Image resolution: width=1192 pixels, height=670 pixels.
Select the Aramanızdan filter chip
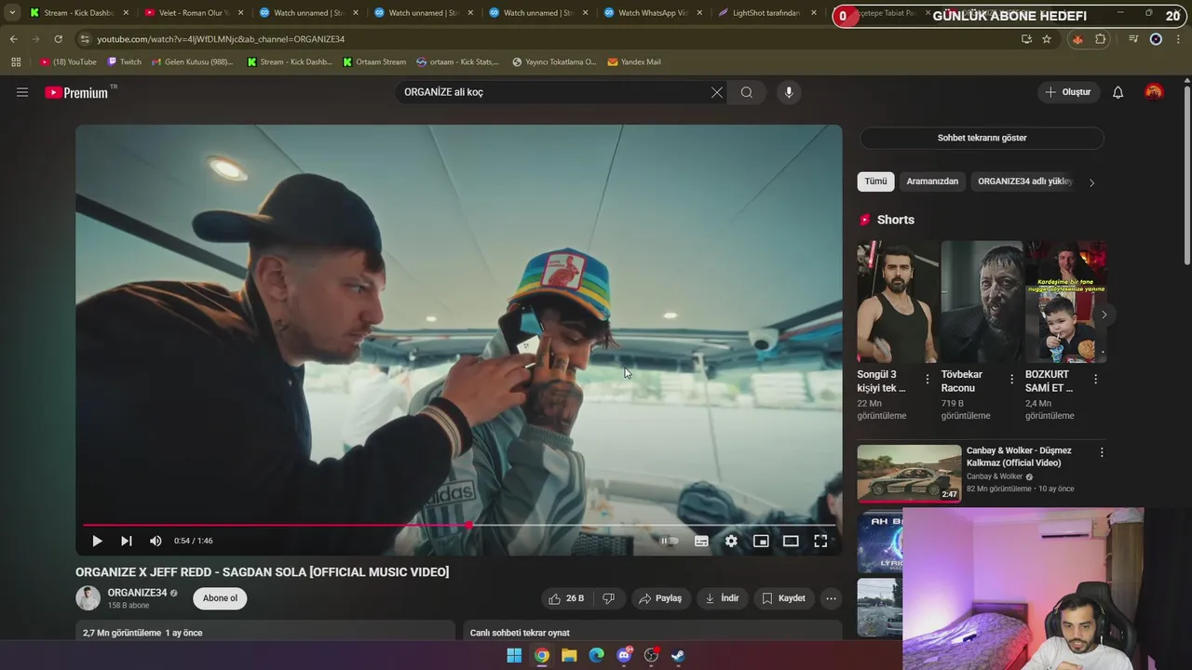point(932,181)
